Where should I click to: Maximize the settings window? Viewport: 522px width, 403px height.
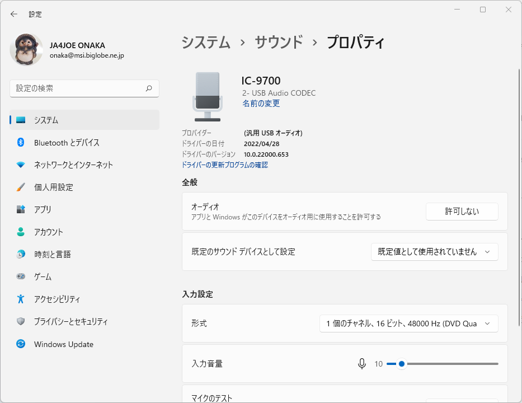[483, 10]
